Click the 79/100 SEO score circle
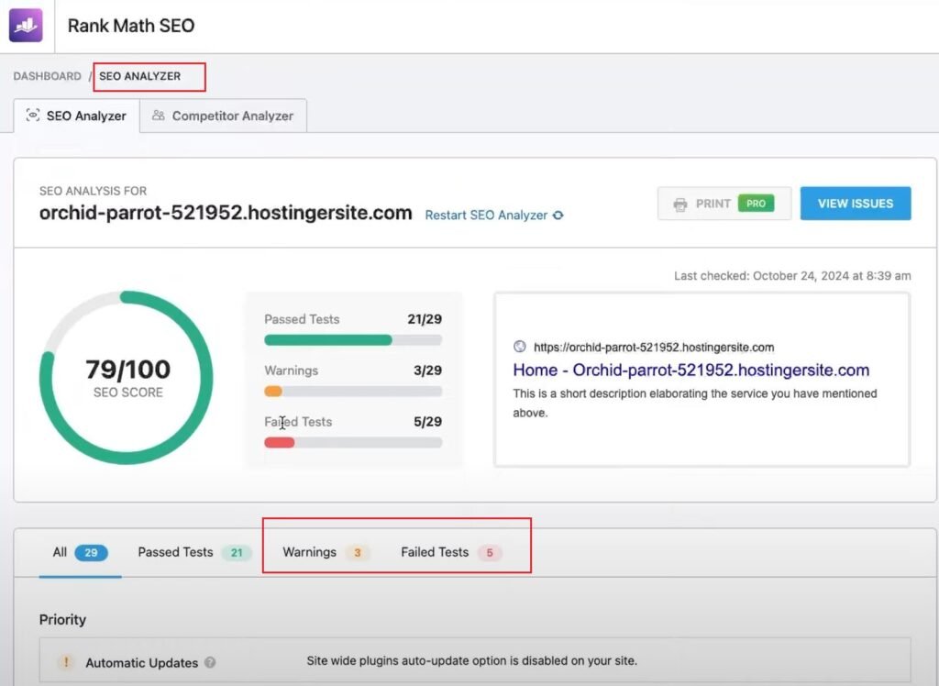The height and width of the screenshot is (686, 939). pyautogui.click(x=127, y=378)
